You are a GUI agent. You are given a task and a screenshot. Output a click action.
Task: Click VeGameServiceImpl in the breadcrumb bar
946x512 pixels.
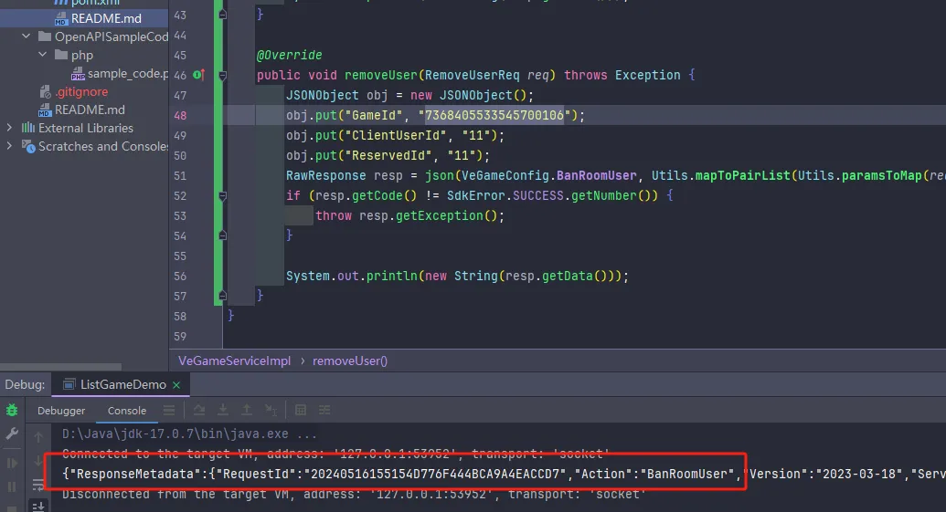pos(234,360)
